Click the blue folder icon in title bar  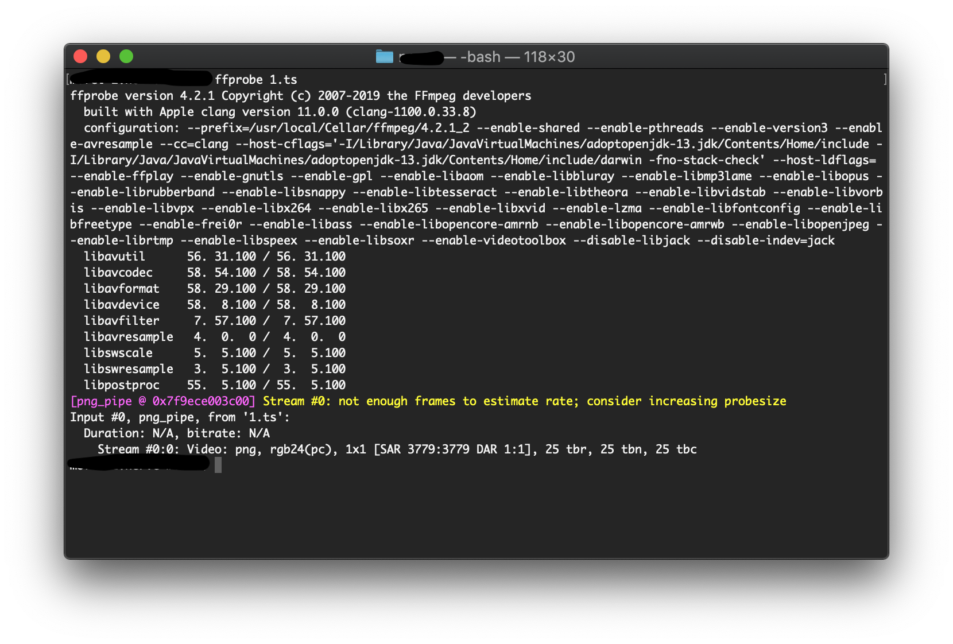[384, 56]
